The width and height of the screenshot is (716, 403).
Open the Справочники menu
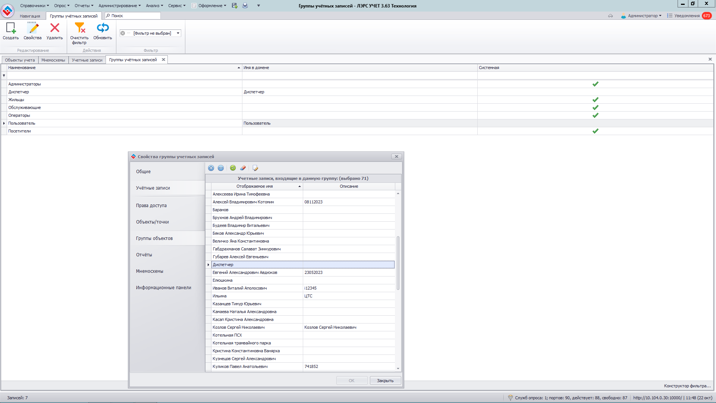(x=34, y=6)
